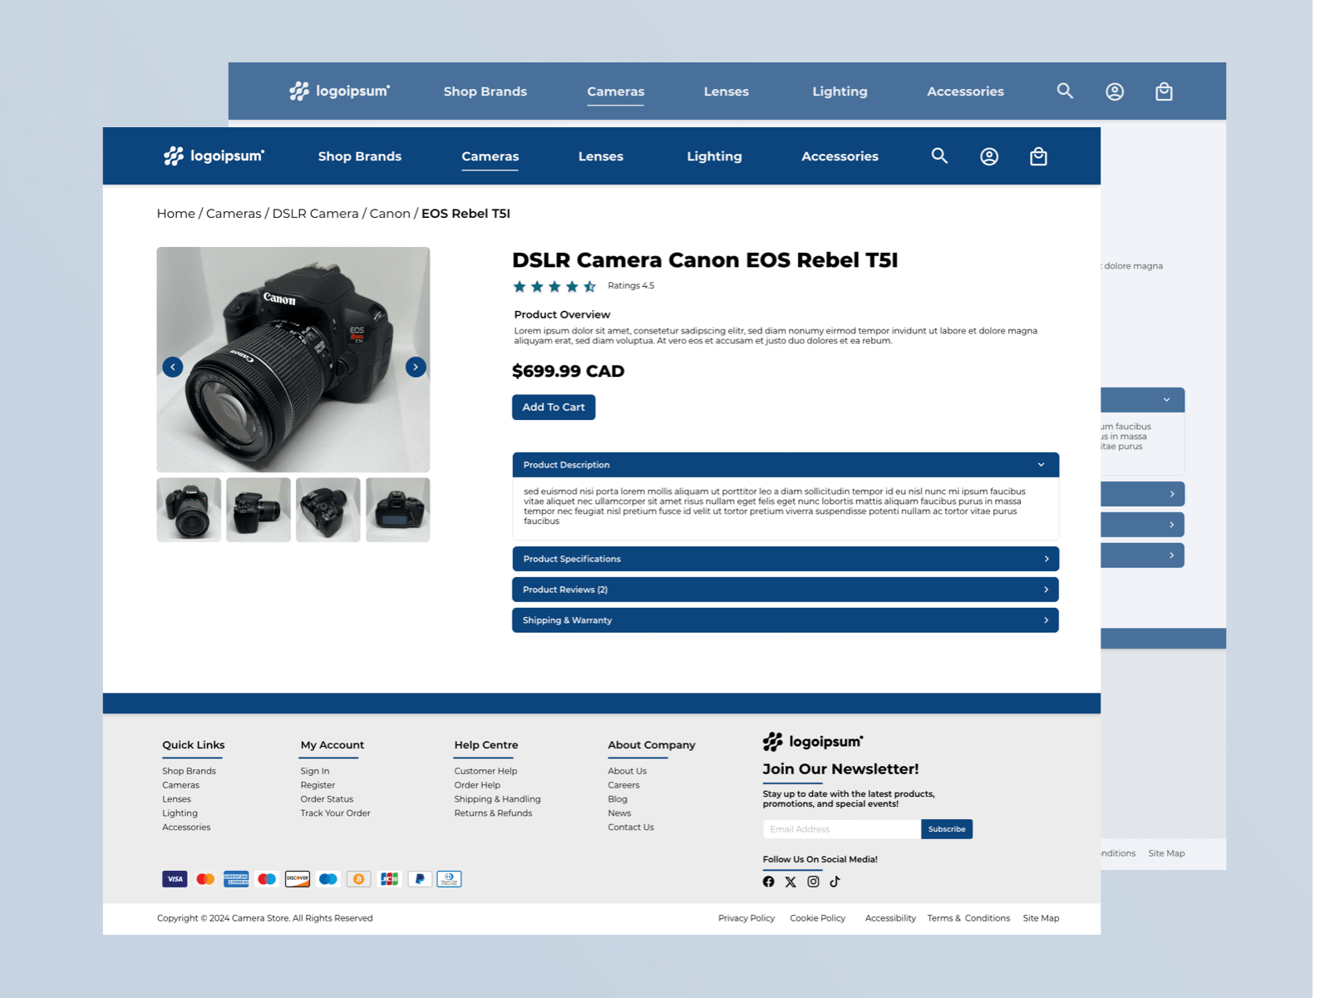The height and width of the screenshot is (998, 1330).
Task: Expand the Product Reviews (2) section
Action: pos(786,590)
